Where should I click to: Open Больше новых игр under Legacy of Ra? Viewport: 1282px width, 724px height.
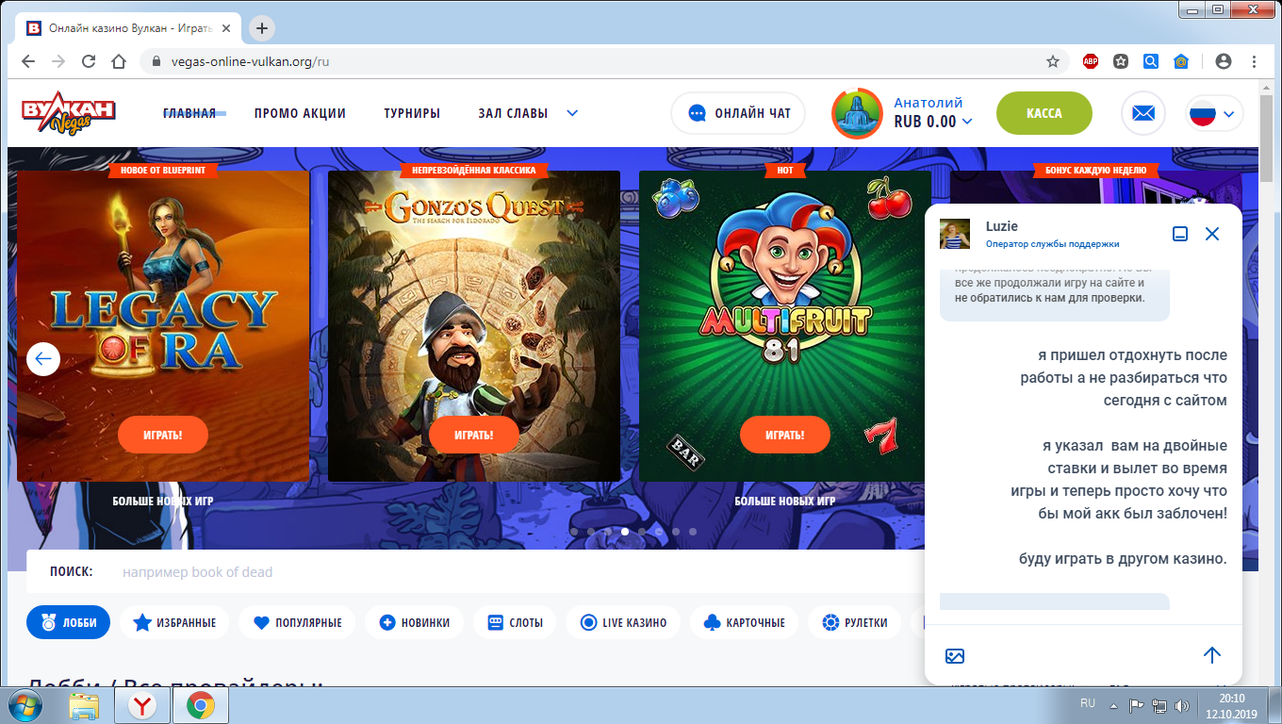[x=162, y=501]
